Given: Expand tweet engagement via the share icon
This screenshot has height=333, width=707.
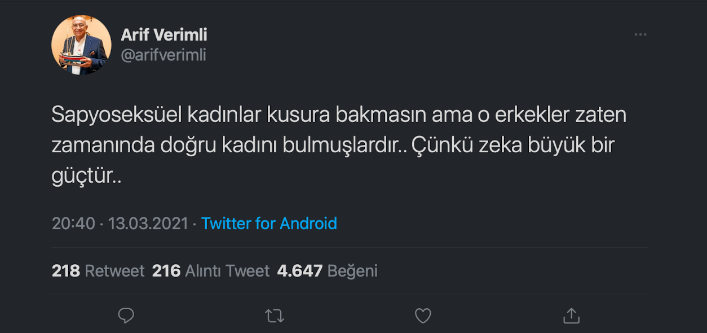Looking at the screenshot, I should coord(571,316).
